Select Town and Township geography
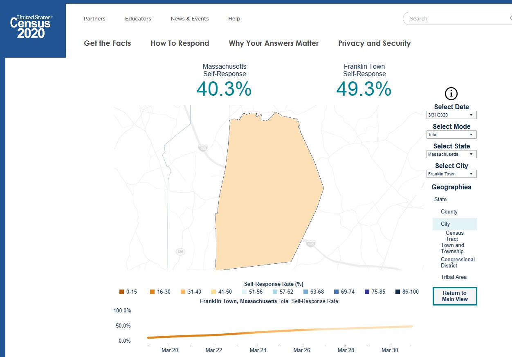This screenshot has height=357, width=512. click(452, 248)
